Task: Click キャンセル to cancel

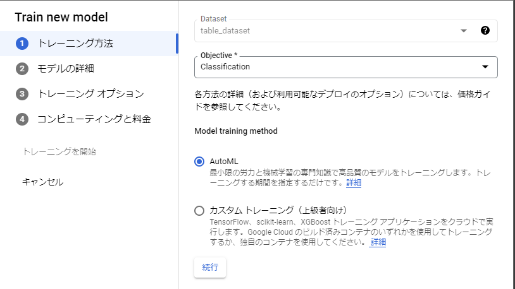Action: click(43, 182)
